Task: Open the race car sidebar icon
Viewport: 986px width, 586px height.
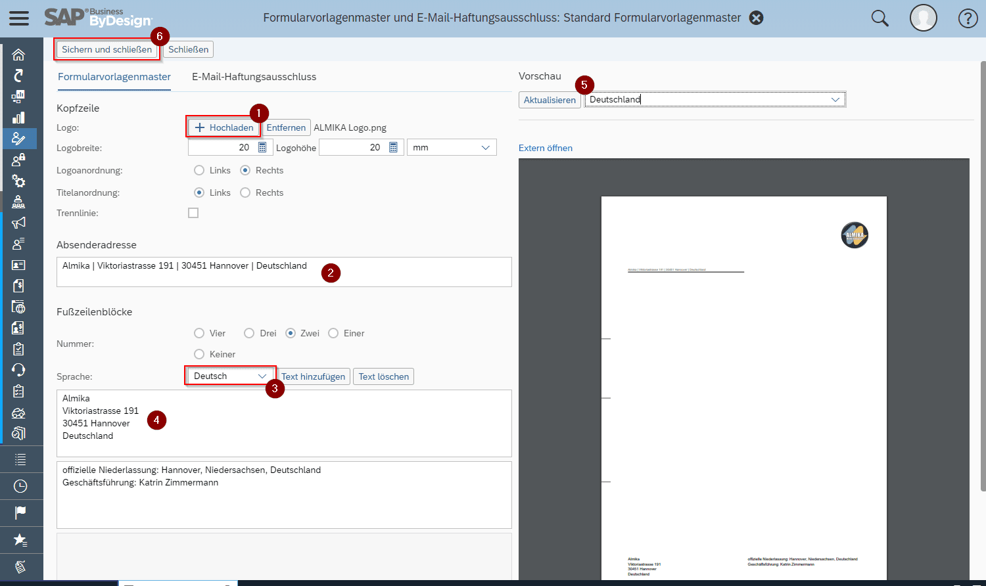Action: (x=19, y=413)
